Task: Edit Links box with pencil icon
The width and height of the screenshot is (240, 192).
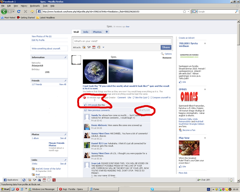Action: [65, 160]
